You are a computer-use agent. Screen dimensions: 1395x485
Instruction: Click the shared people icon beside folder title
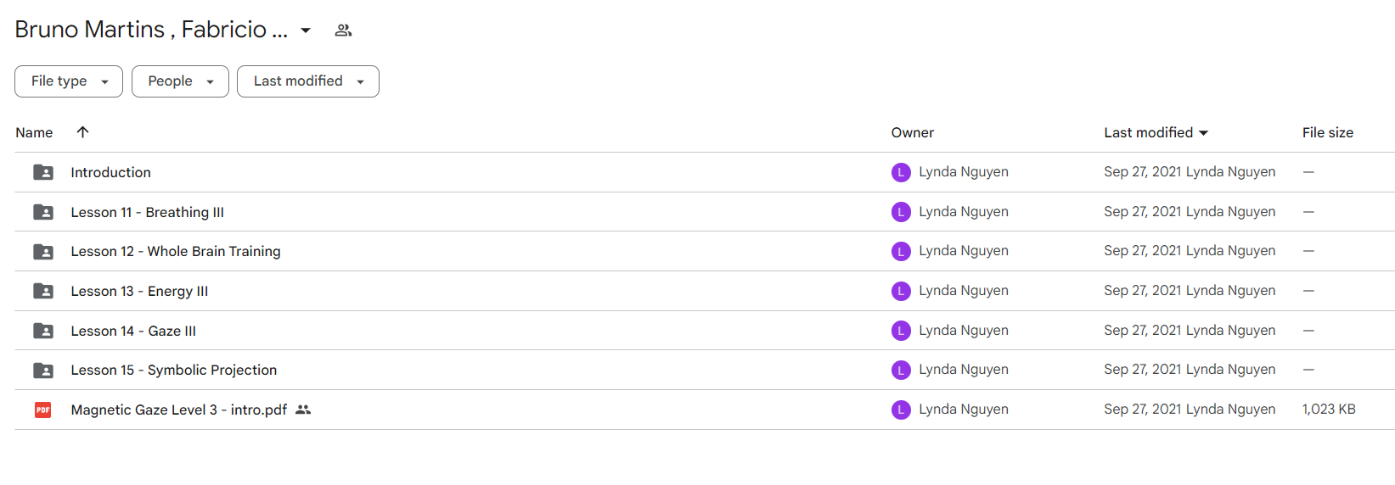[343, 31]
